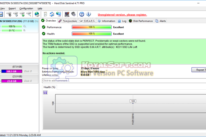Image resolution: width=206 pixels, height=137 pixels.
Task: Click the blue info bubble toolbar icon
Action: click(88, 14)
